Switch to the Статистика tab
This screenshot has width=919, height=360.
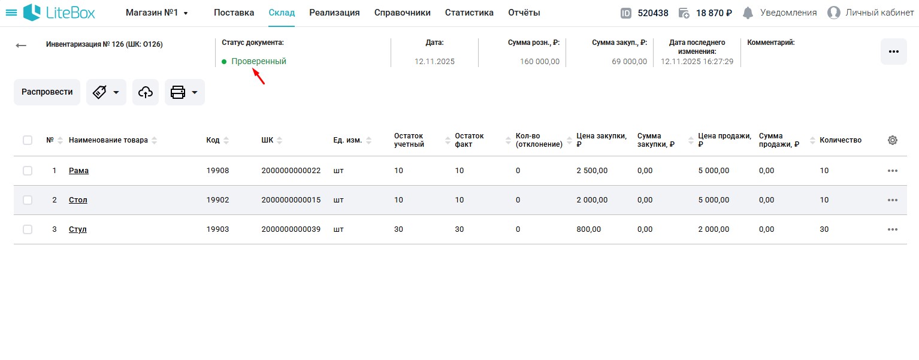469,13
